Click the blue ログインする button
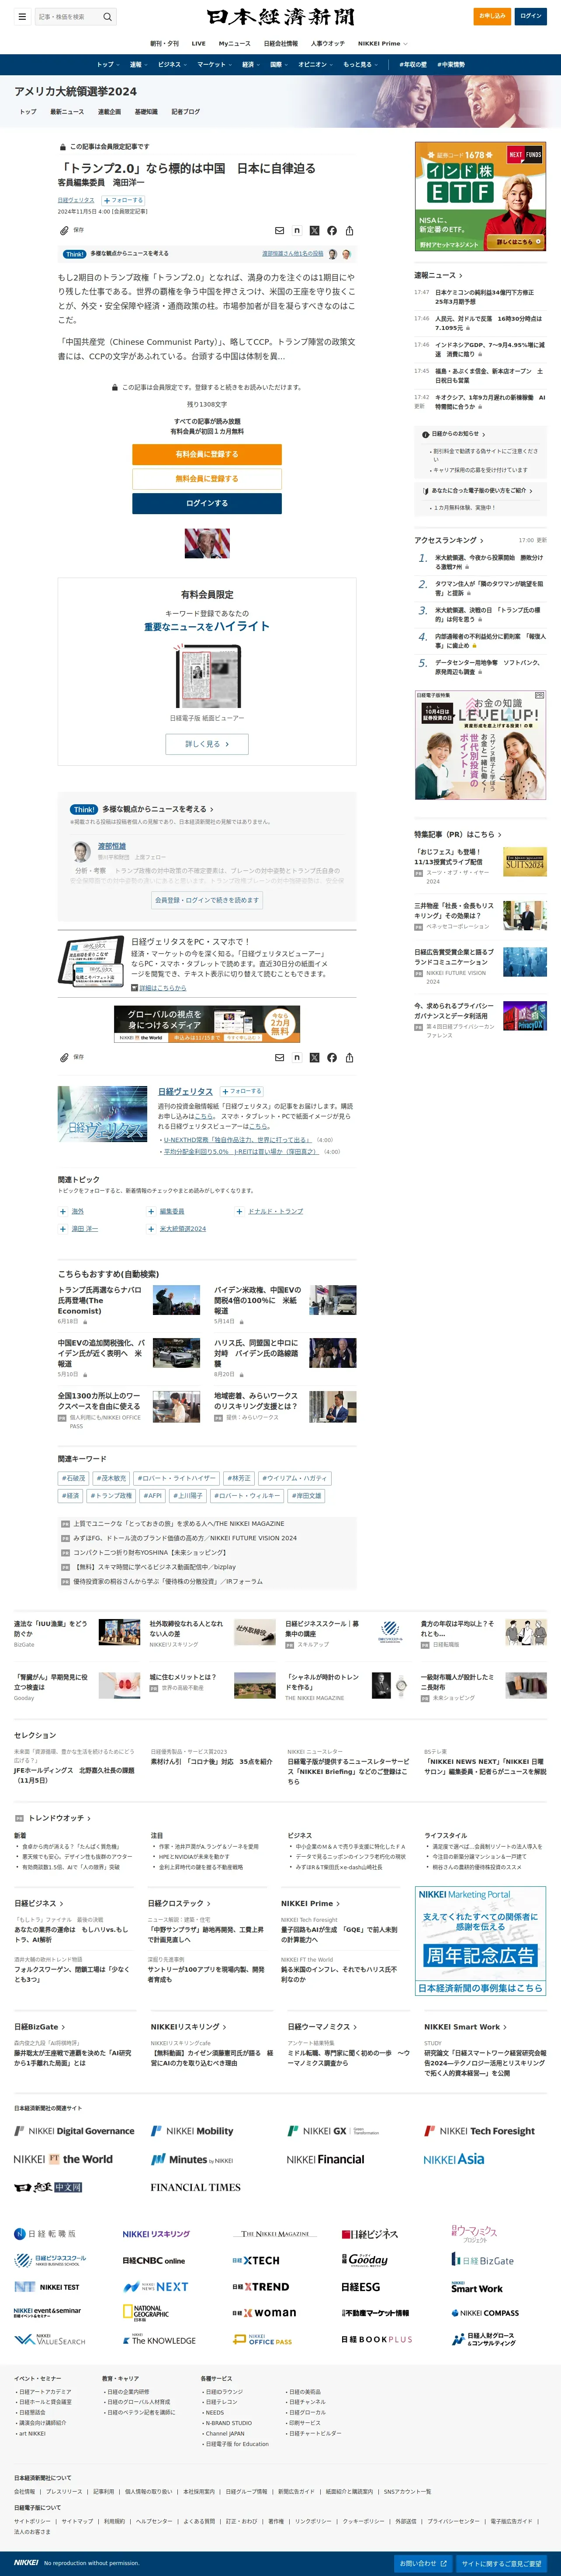The image size is (561, 2576). [207, 503]
